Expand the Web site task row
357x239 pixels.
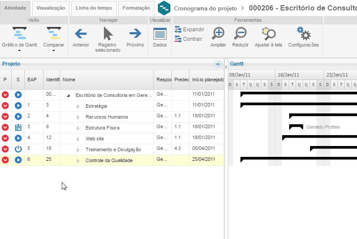pos(78,139)
